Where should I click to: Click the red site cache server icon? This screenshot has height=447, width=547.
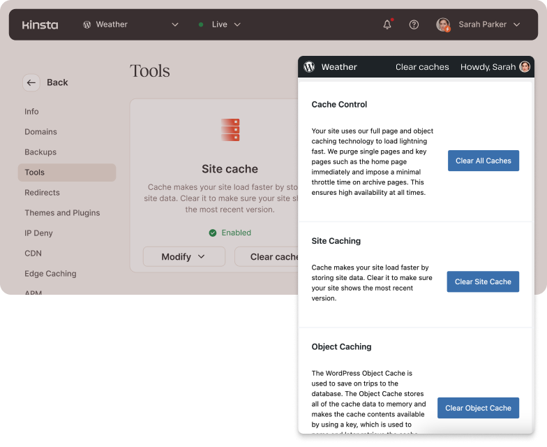tap(230, 129)
